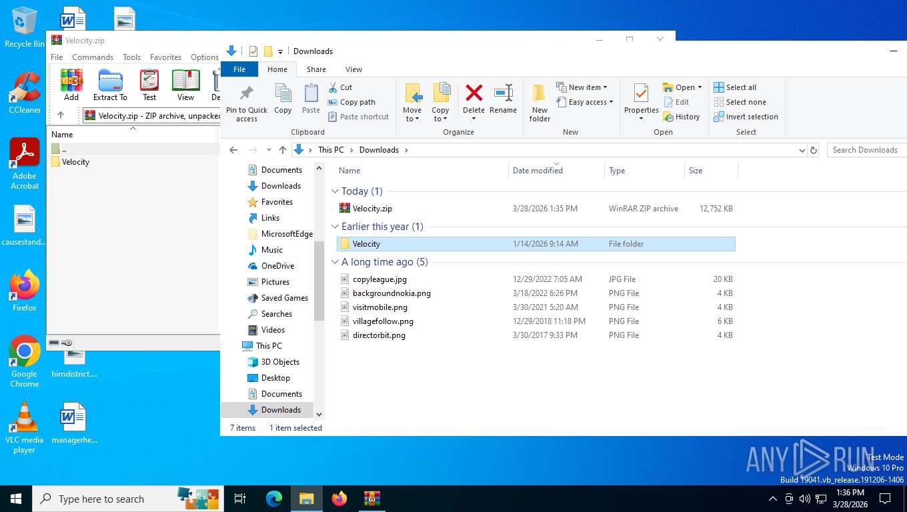The image size is (907, 512).
Task: Click Task View taskbar icon
Action: [x=240, y=498]
